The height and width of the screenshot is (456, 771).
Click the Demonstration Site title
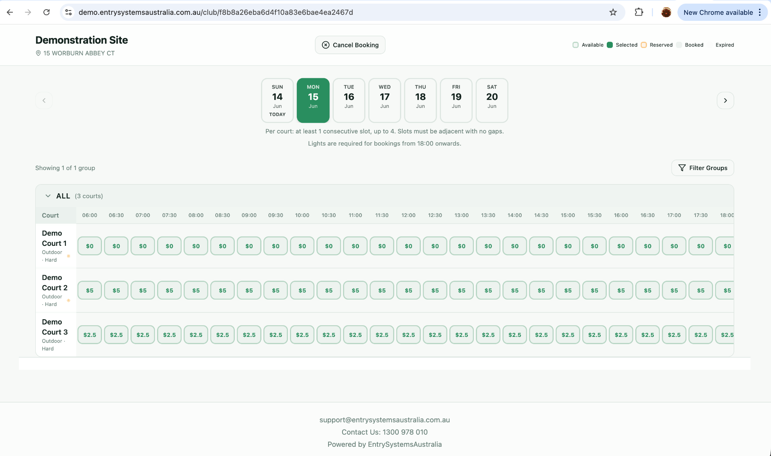tap(82, 40)
